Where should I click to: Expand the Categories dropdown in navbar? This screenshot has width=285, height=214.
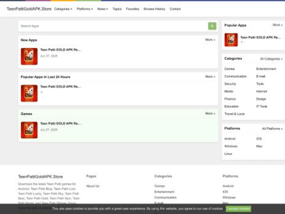pos(63,9)
